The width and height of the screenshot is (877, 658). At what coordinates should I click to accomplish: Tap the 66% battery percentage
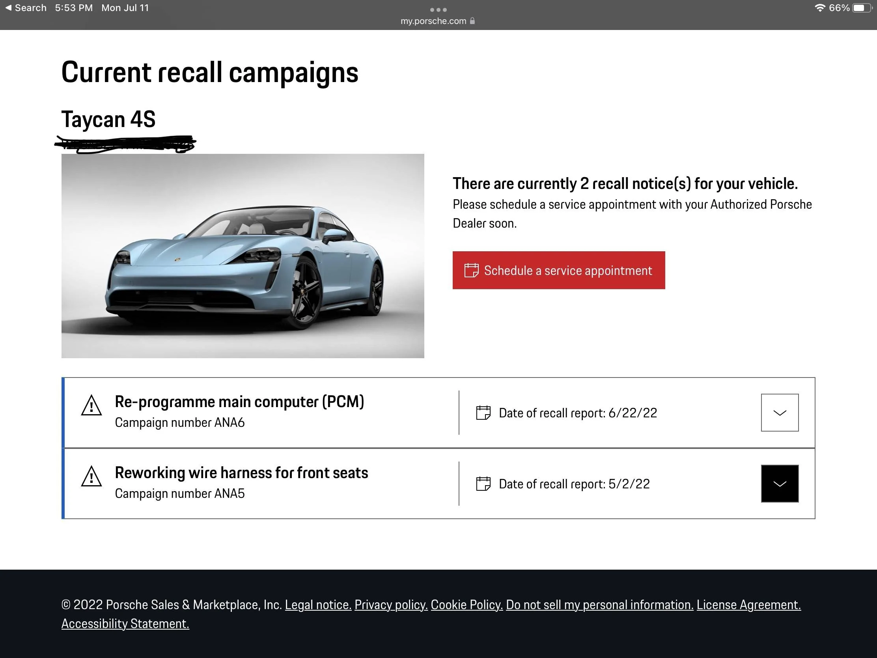839,8
